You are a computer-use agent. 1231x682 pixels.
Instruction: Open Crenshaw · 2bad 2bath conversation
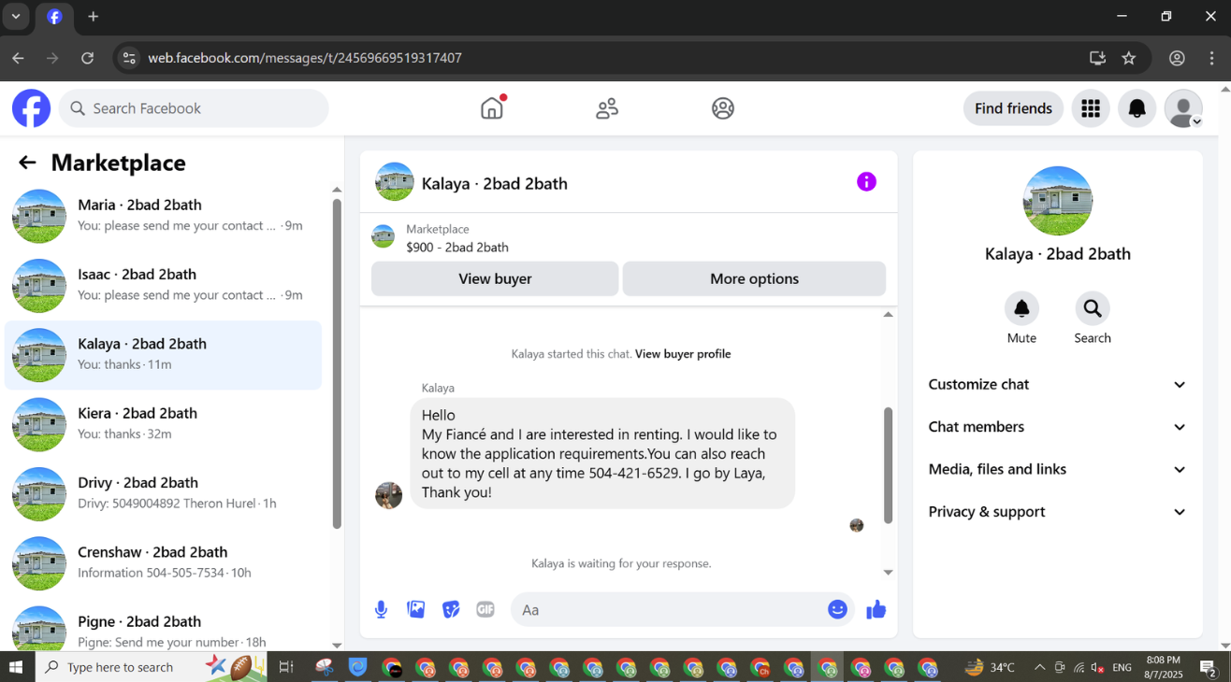click(164, 562)
